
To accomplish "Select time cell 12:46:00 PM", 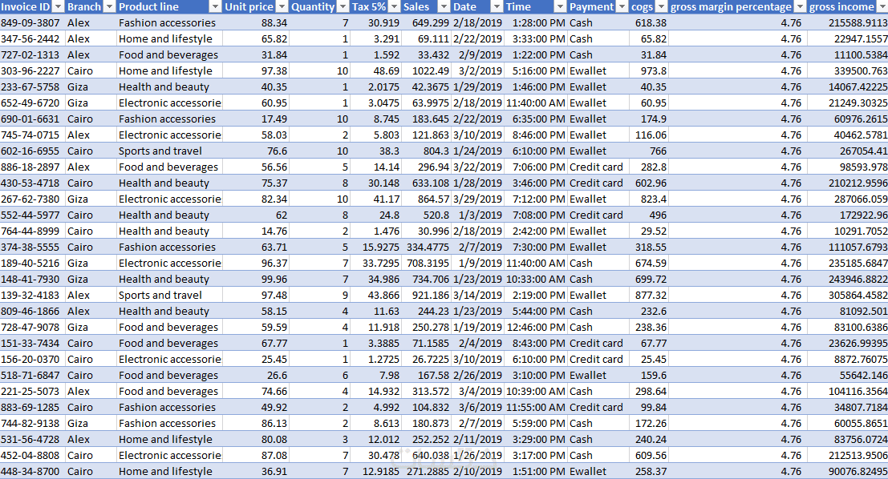I will 535,328.
